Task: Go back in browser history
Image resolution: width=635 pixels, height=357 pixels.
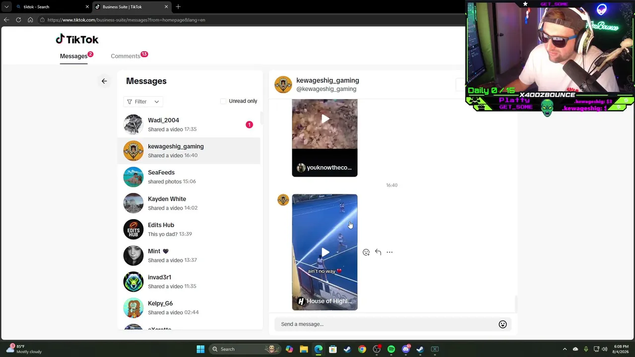Action: pyautogui.click(x=6, y=20)
